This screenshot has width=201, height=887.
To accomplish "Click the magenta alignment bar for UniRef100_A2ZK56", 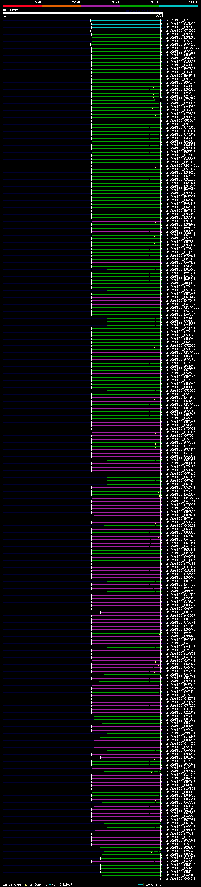I will [127, 439].
